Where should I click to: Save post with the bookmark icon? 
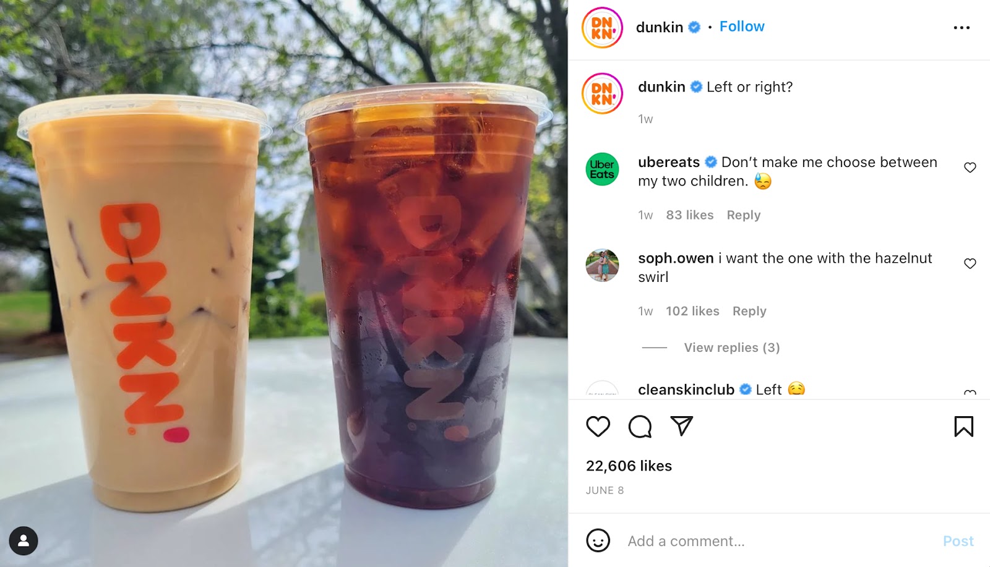[963, 427]
